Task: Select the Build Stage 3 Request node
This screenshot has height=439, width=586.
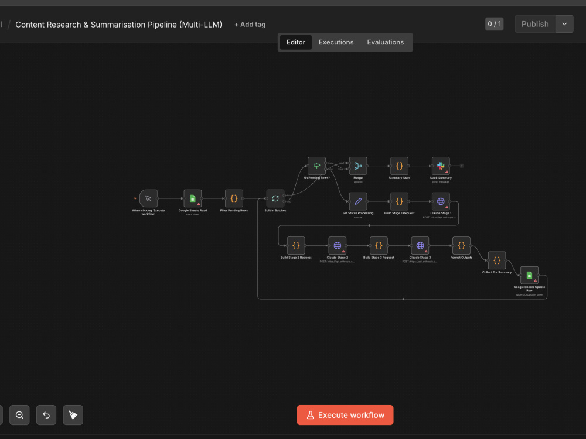Action: (379, 245)
